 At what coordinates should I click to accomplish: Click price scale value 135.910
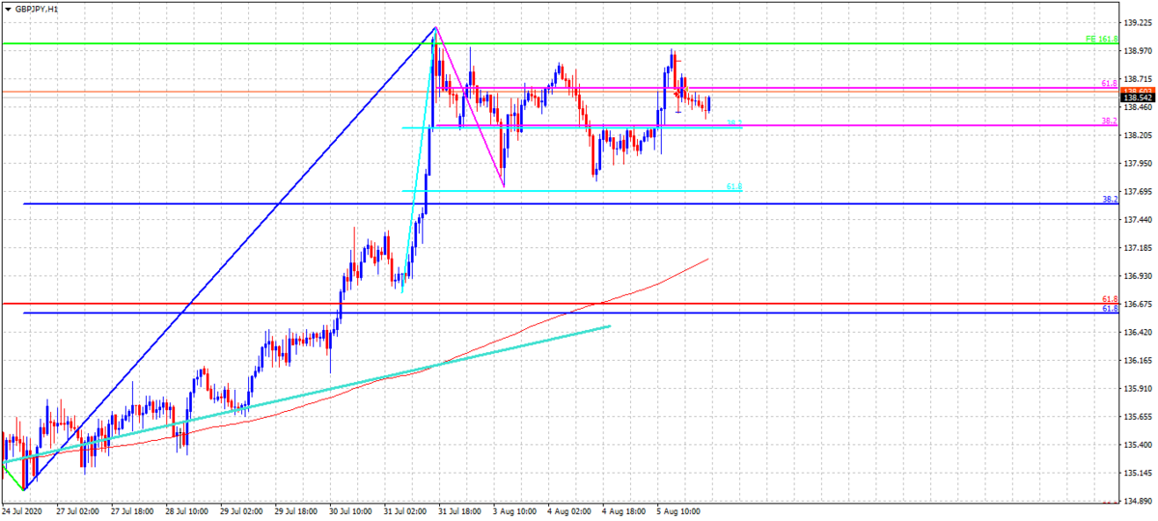click(1138, 389)
